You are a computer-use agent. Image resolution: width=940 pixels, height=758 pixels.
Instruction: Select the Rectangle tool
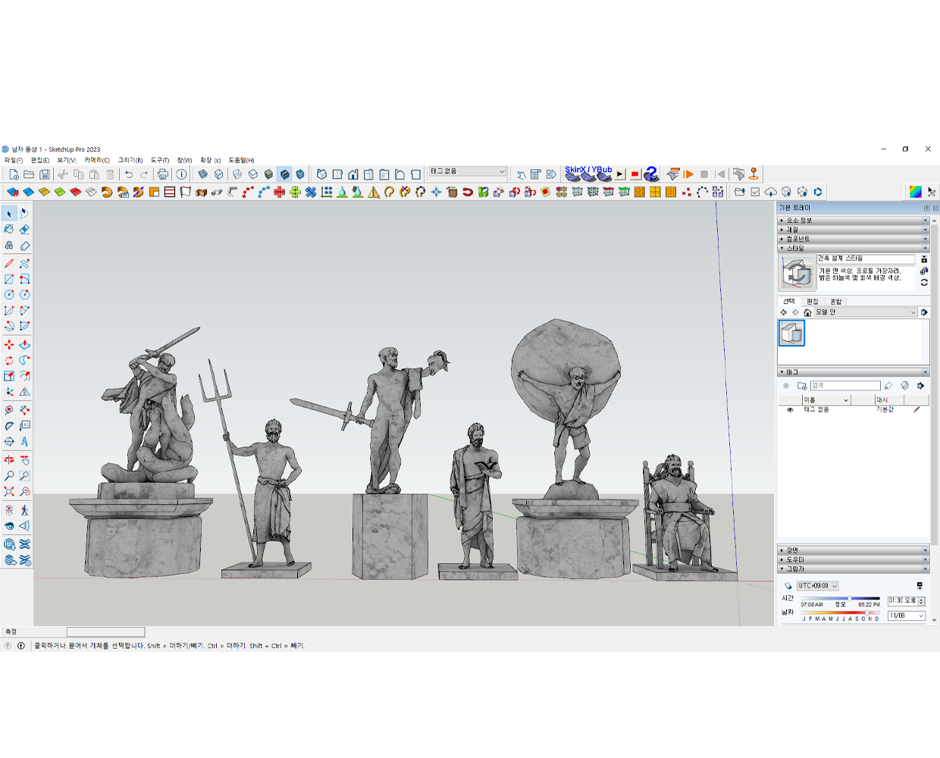tap(9, 279)
